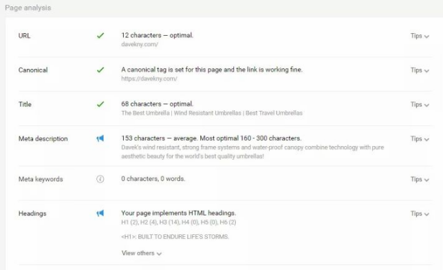
Task: Click the green checkmark beside URL
Action: 100,36
